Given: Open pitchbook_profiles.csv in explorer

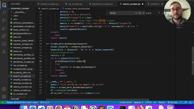Looking at the screenshot, I should click(24, 58).
